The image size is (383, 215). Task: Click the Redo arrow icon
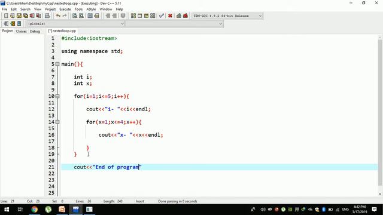65,16
